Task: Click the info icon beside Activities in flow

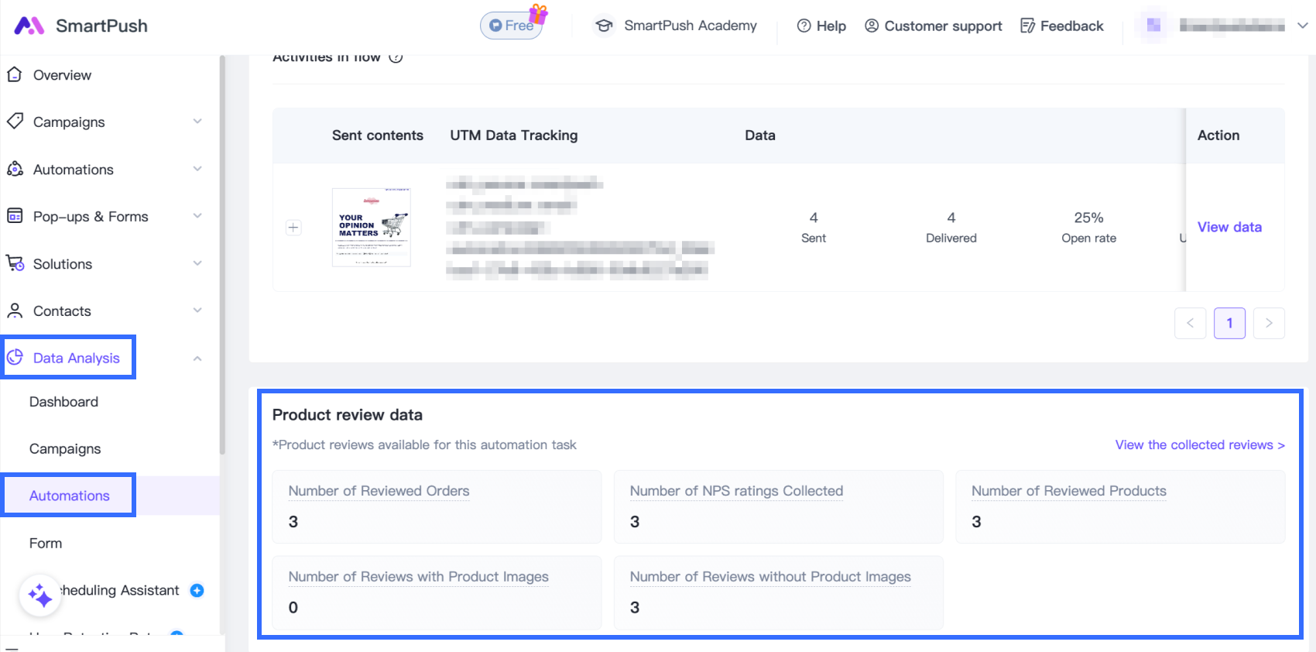Action: click(396, 57)
